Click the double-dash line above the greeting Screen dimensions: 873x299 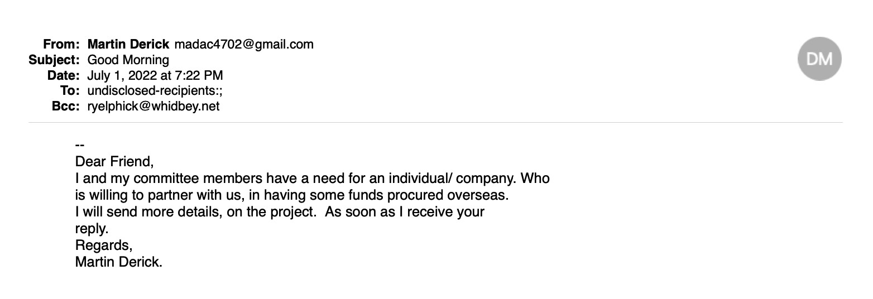point(79,146)
